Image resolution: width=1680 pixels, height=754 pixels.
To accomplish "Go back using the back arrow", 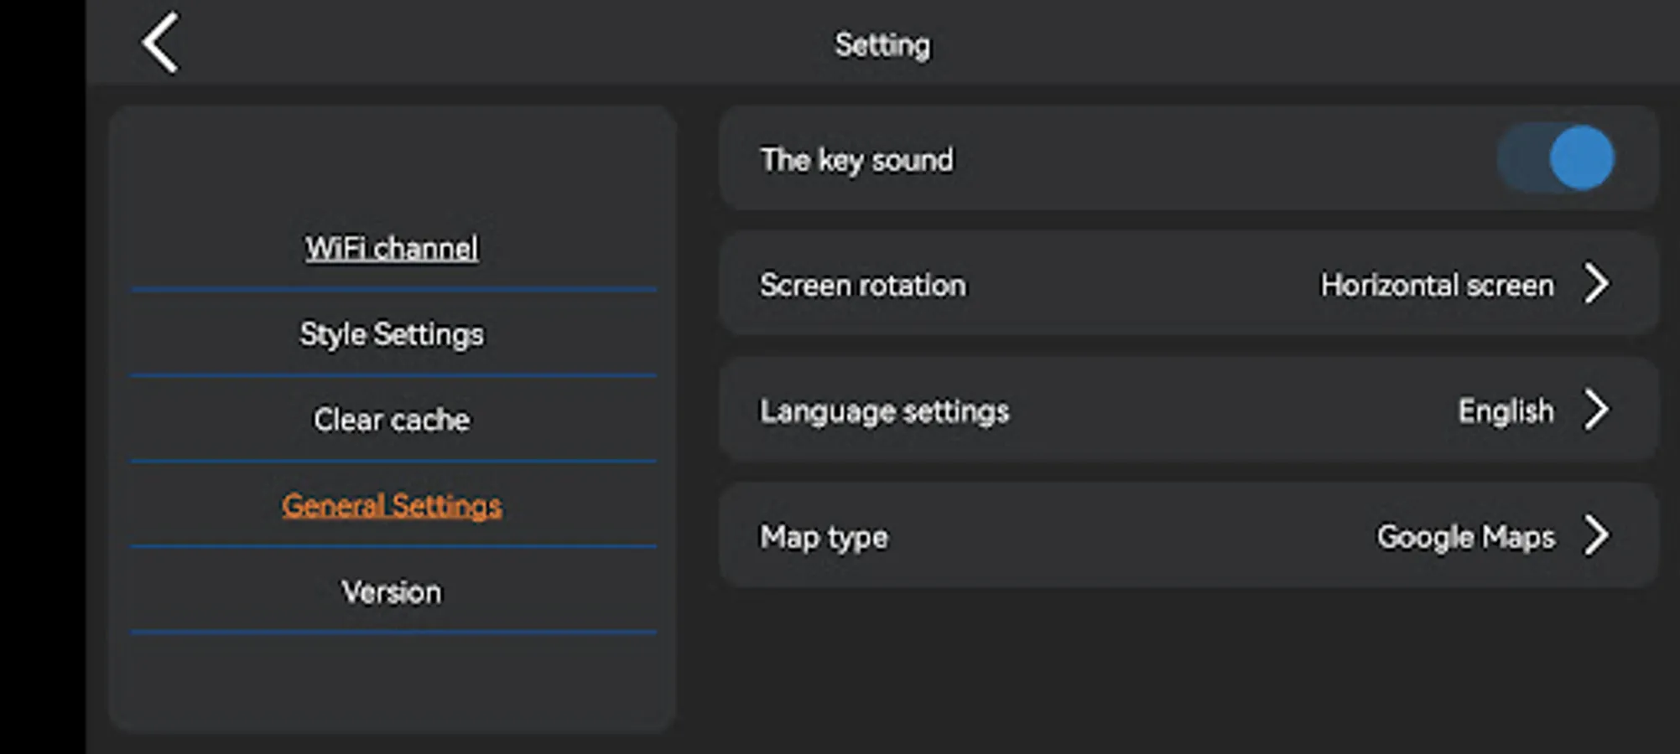I will pos(160,43).
